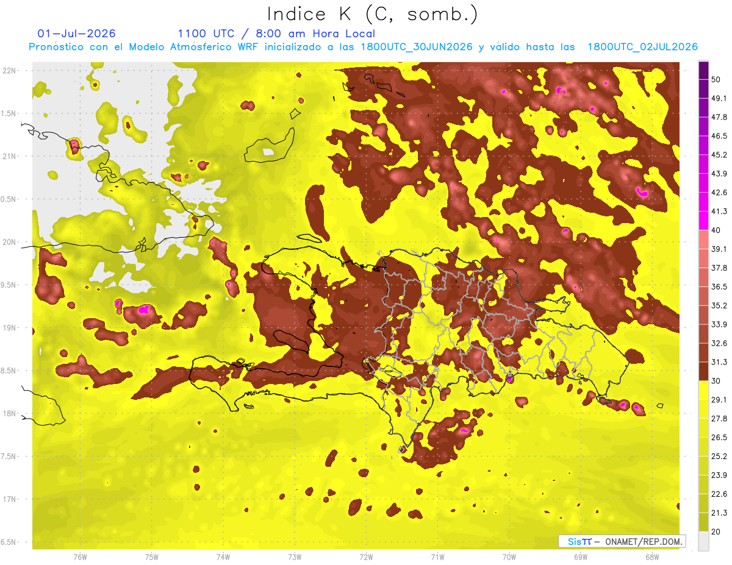Click the "70W" longitude label

coord(509,557)
